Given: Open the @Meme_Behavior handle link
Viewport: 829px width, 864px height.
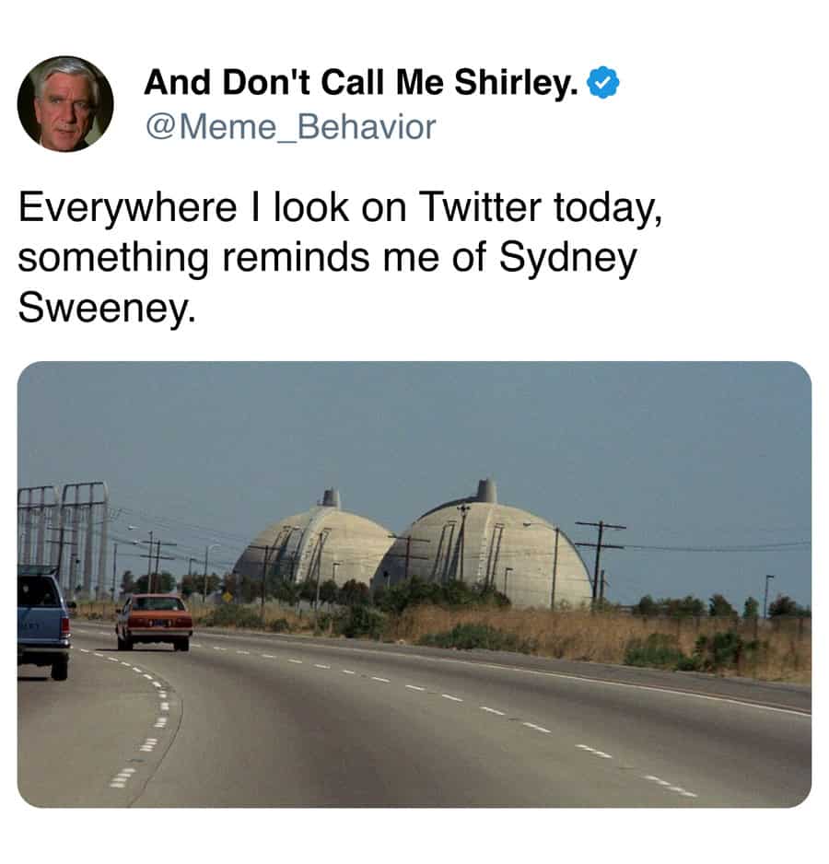Looking at the screenshot, I should tap(290, 127).
